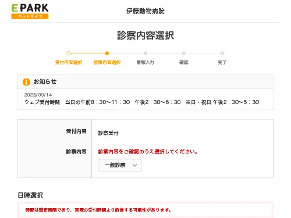Click the 診察内容 row label
The height and width of the screenshot is (218, 291).
[x=76, y=151]
